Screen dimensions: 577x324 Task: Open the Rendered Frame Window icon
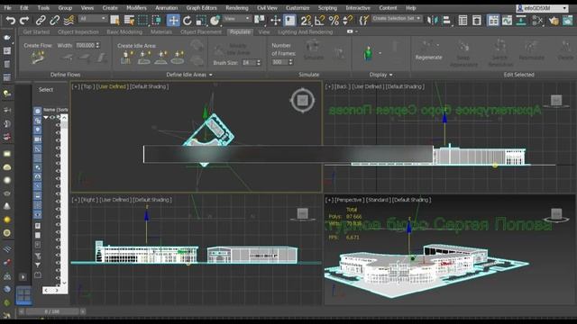(x=567, y=20)
